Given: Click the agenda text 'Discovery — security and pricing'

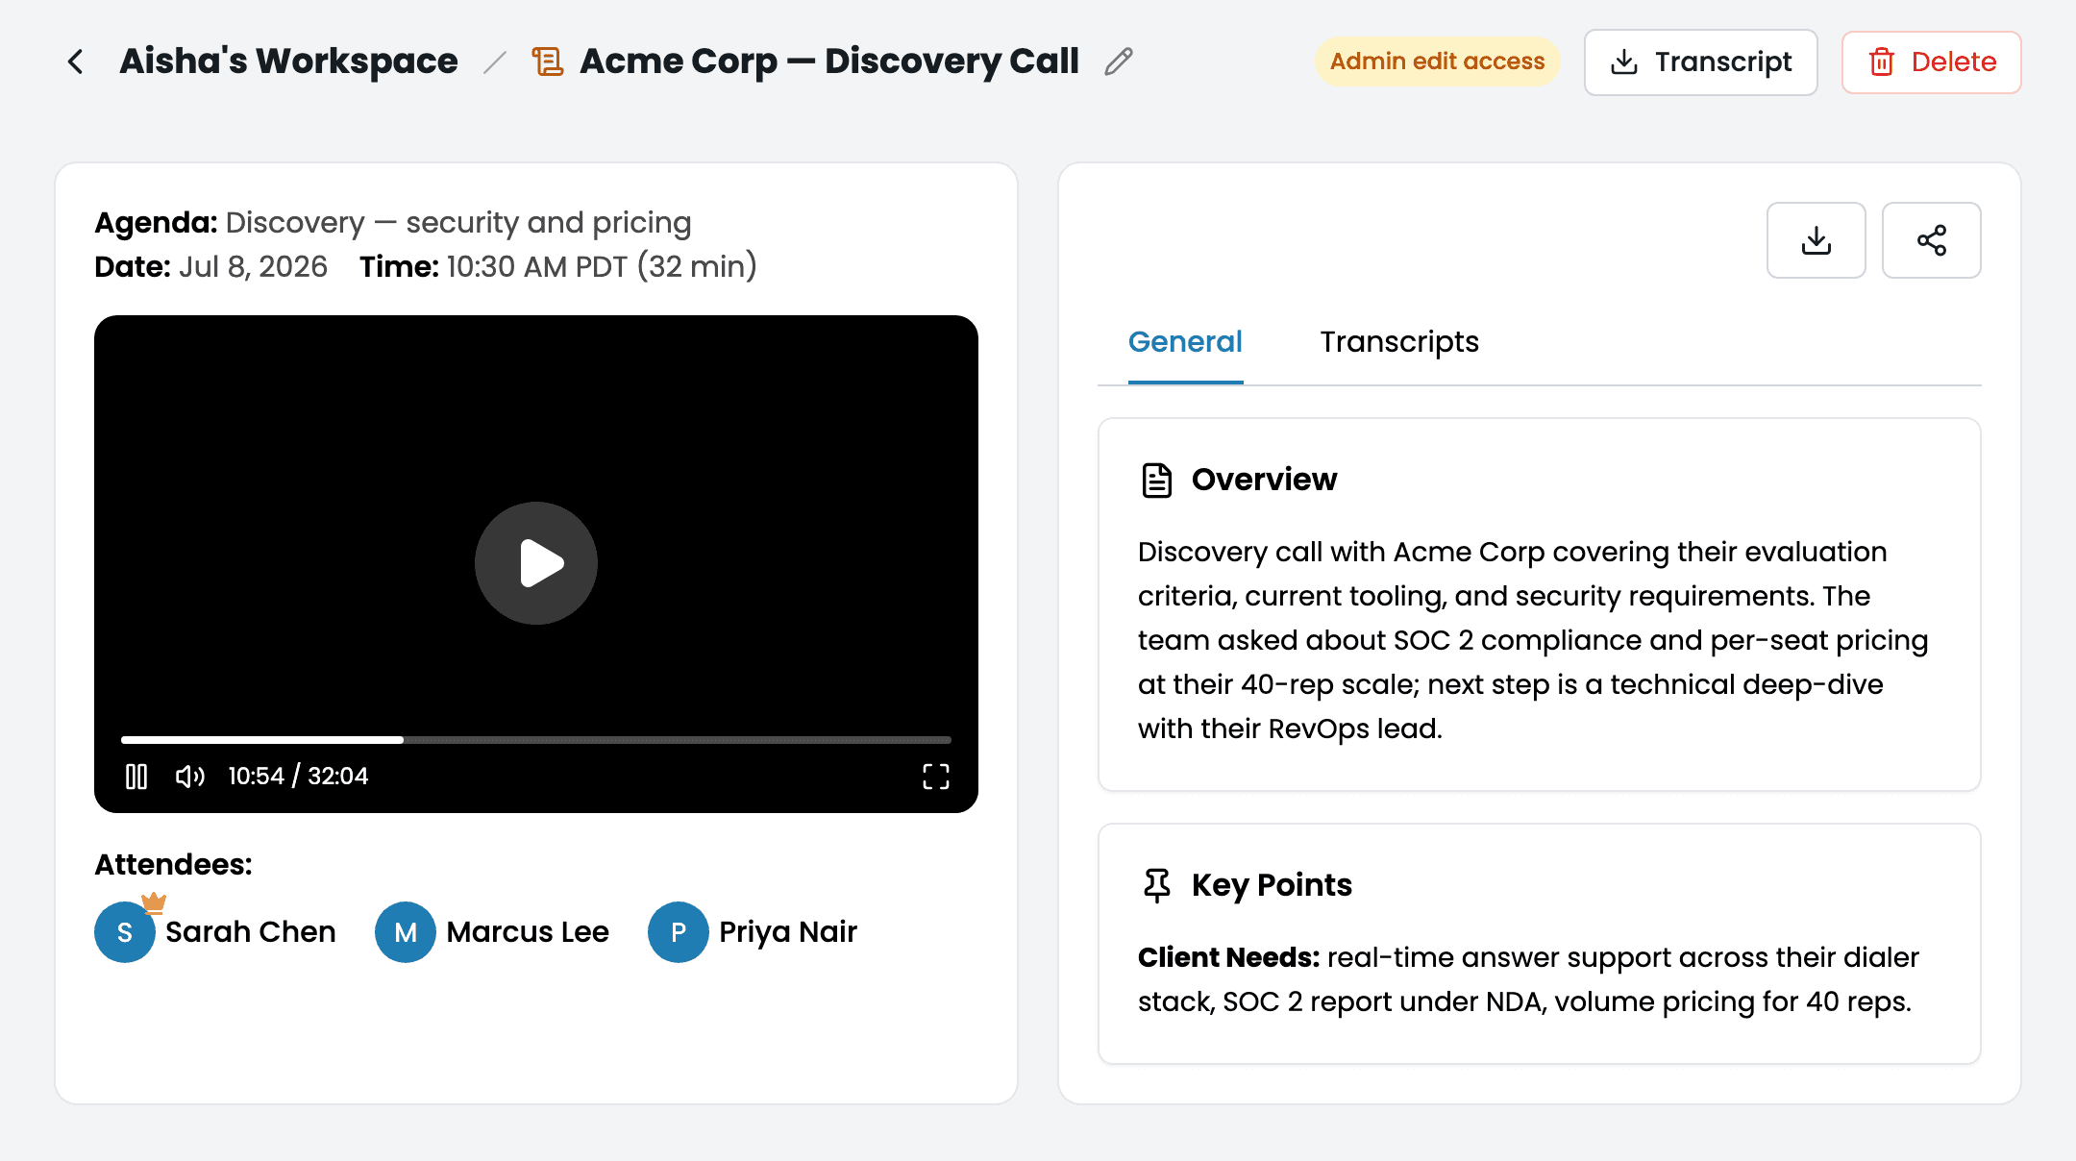Looking at the screenshot, I should pyautogui.click(x=458, y=223).
